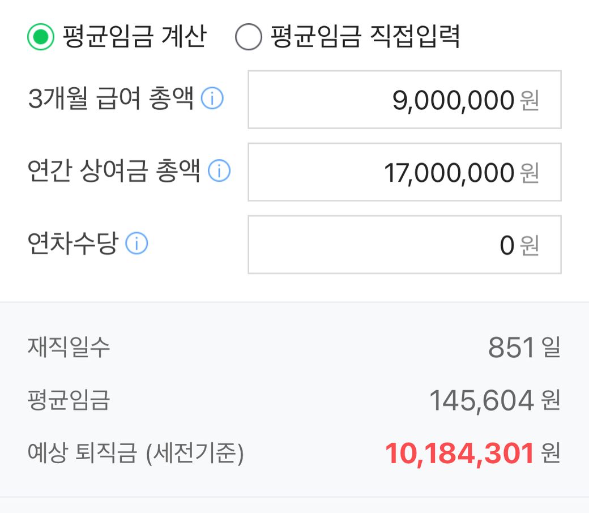Tap the 예상 퇴직금 (세전기준) label
The height and width of the screenshot is (513, 589).
point(135,454)
